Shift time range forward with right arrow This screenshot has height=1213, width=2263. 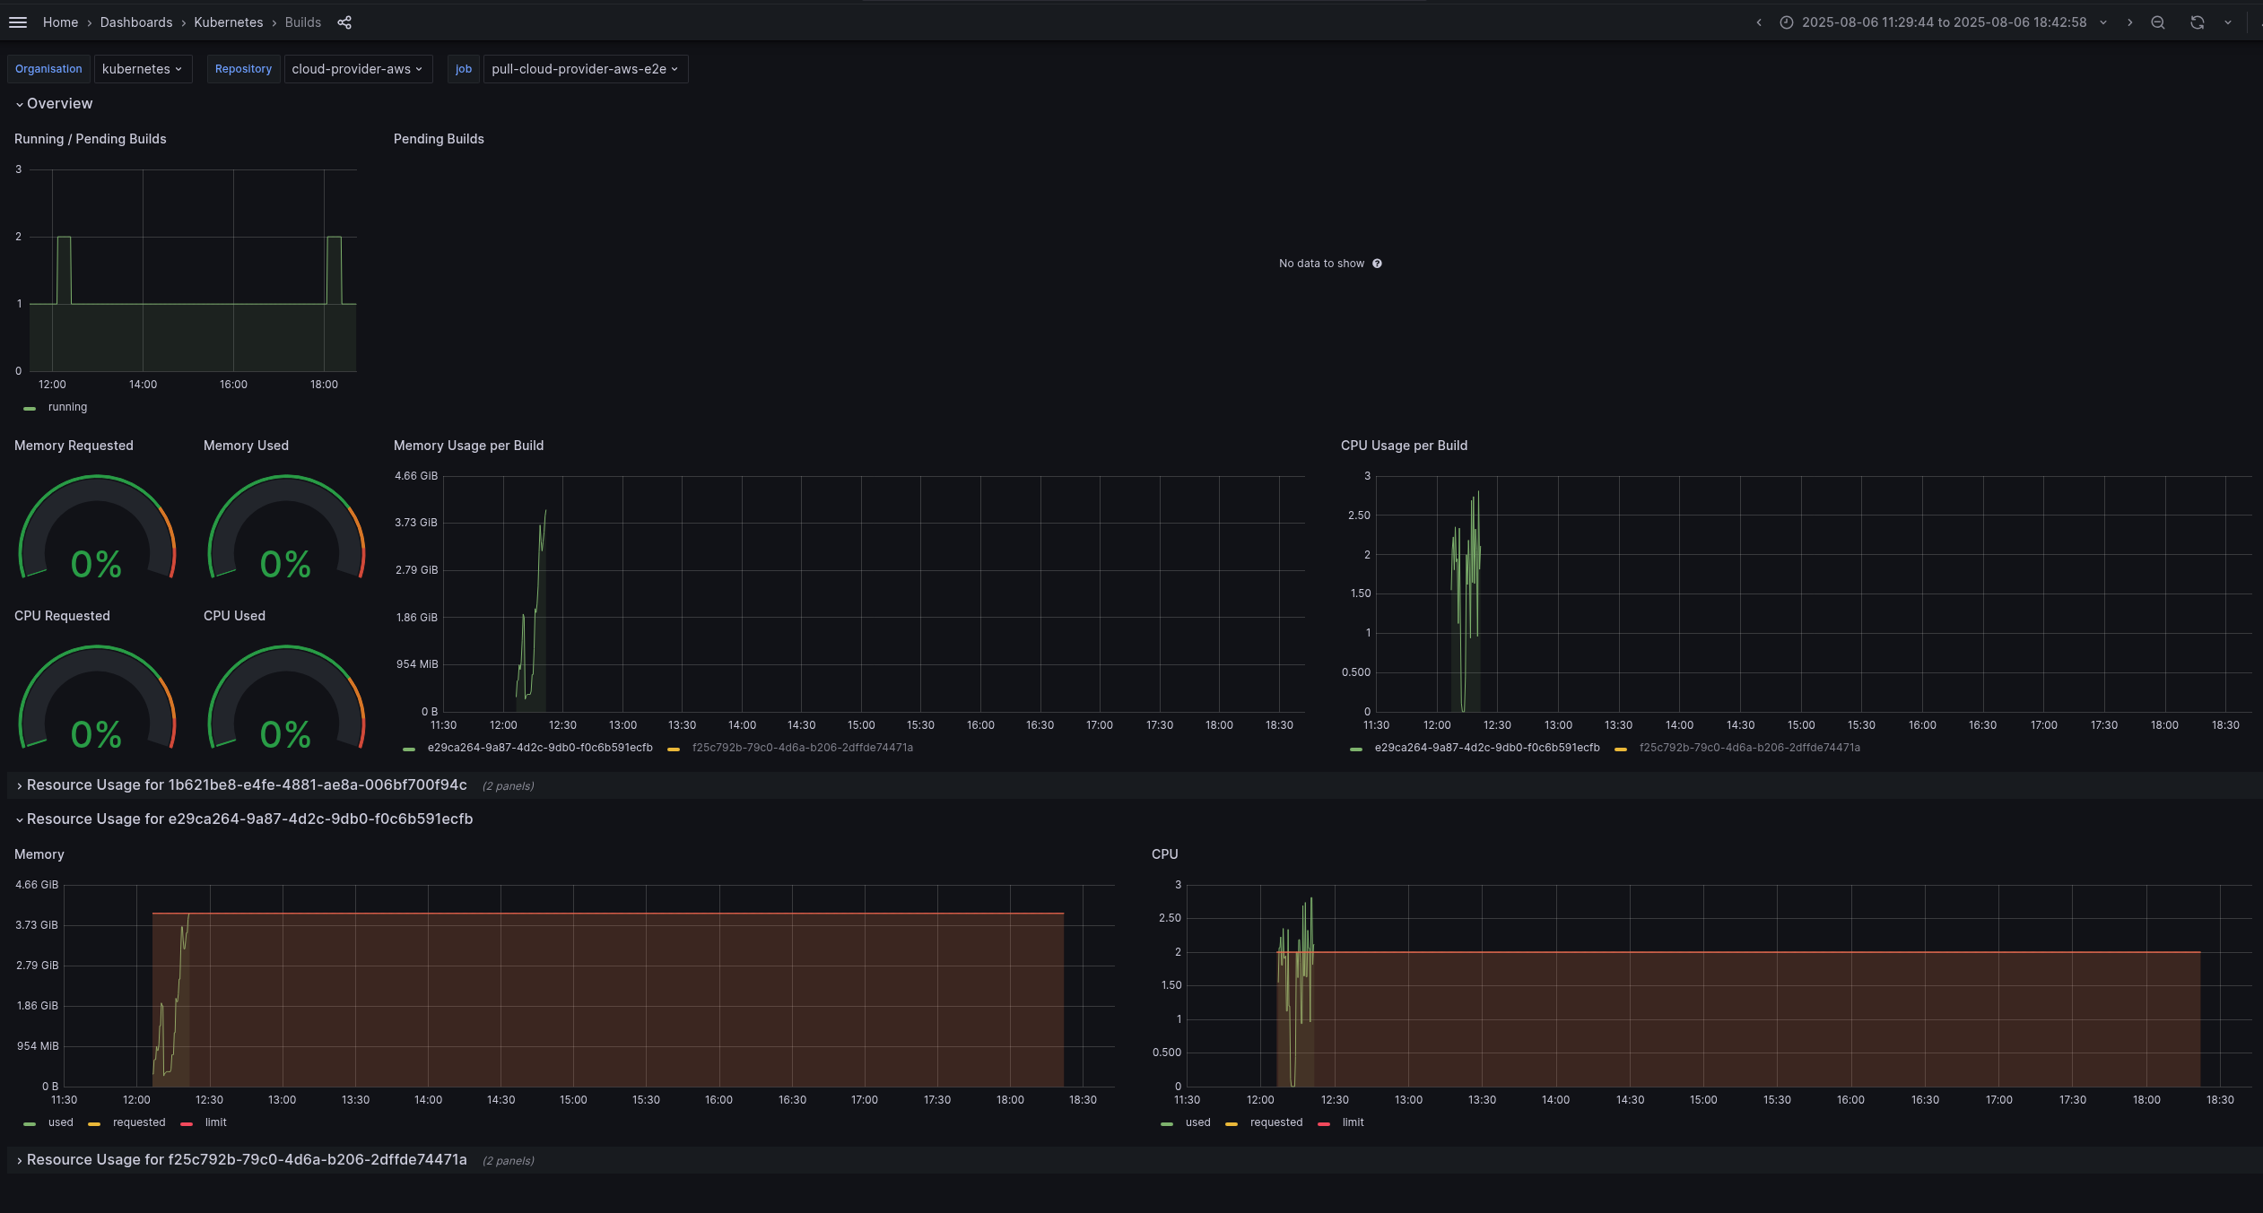click(2129, 22)
